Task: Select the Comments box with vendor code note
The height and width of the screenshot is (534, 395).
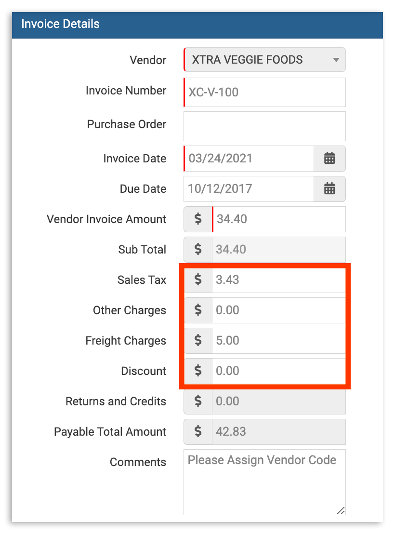Action: (x=264, y=481)
